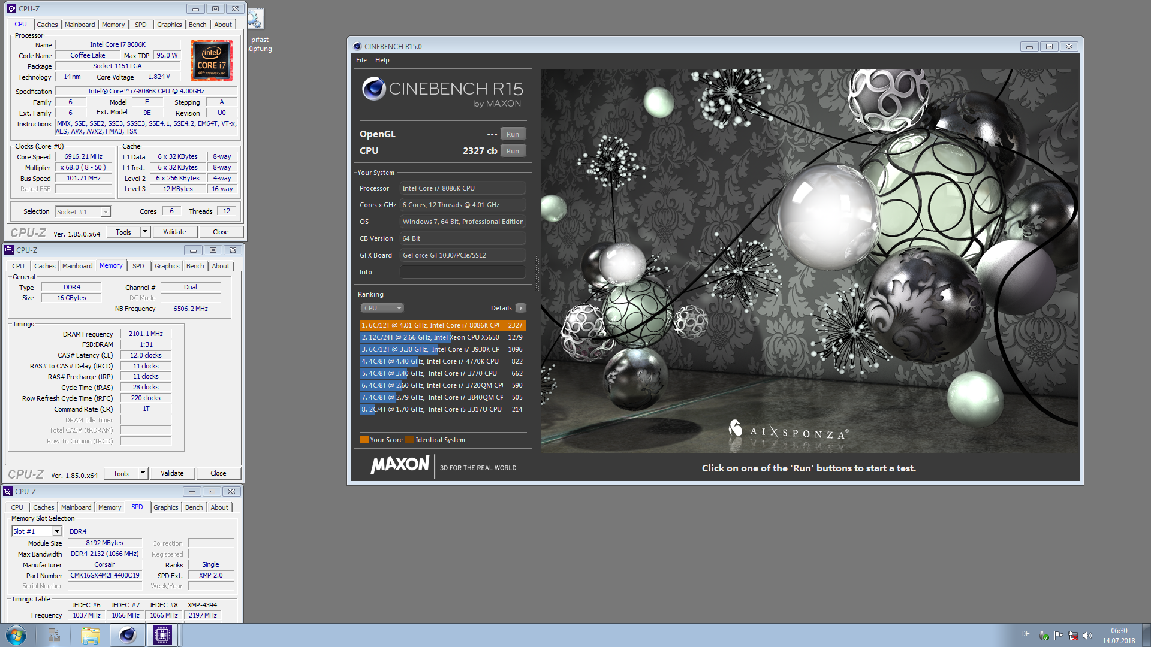Click top CPU-Z window title icon
The height and width of the screenshot is (647, 1151).
pyautogui.click(x=11, y=8)
